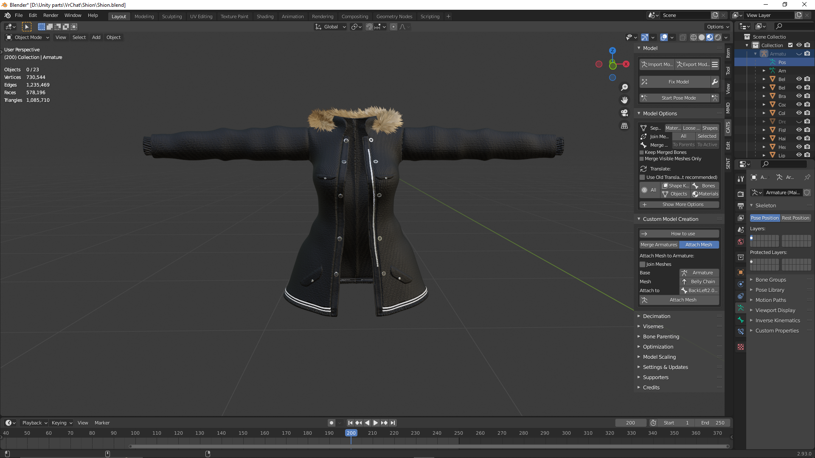This screenshot has height=458, width=815.
Task: Click the Fix Model button
Action: [675, 82]
